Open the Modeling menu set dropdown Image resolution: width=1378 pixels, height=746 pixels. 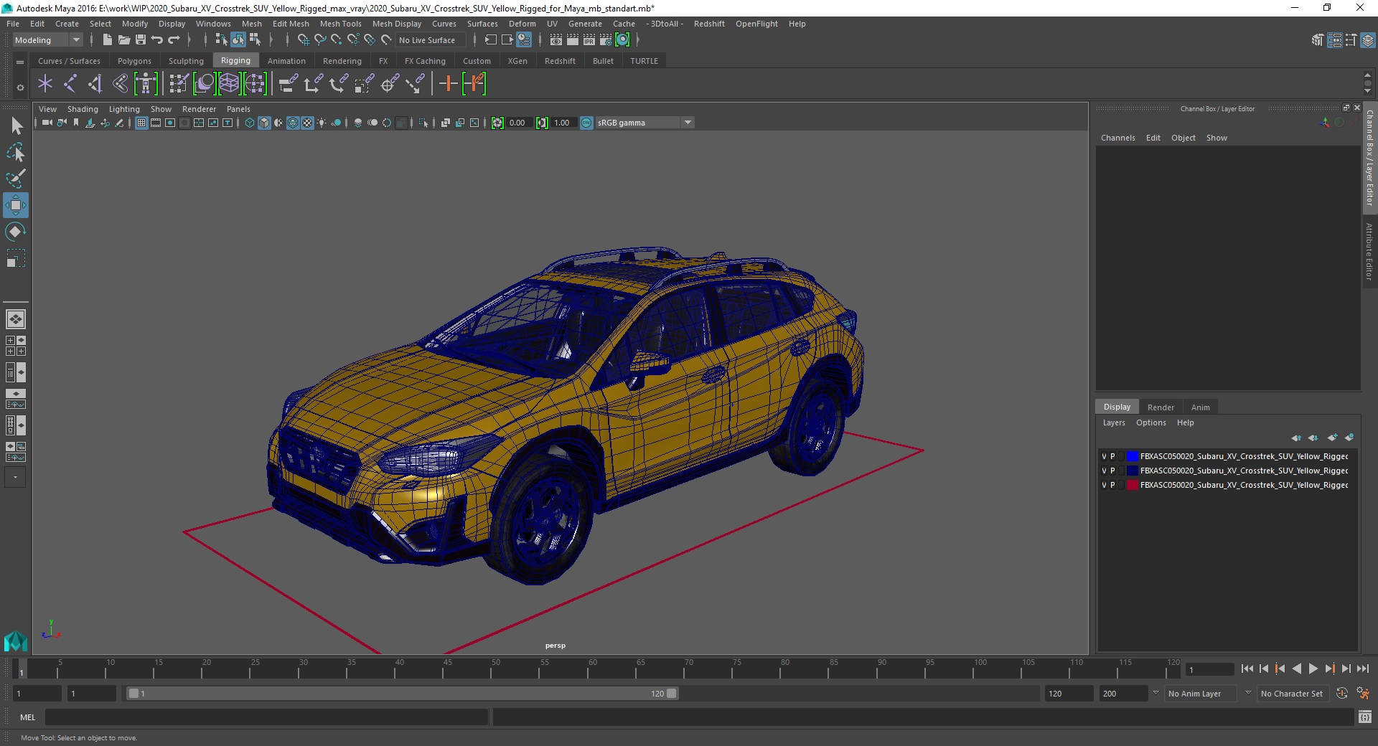47,40
